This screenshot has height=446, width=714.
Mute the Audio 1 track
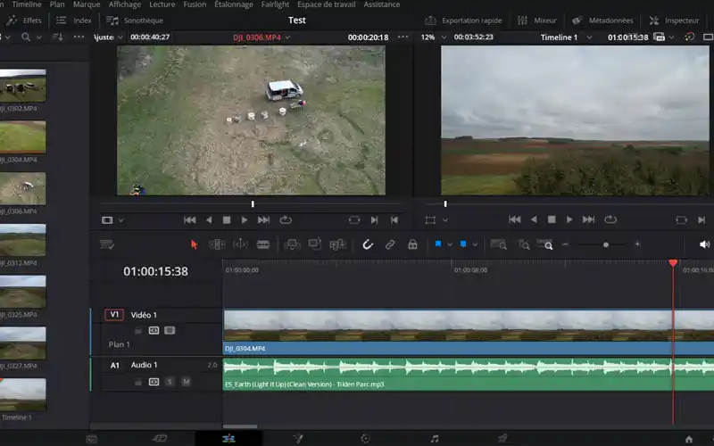186,382
